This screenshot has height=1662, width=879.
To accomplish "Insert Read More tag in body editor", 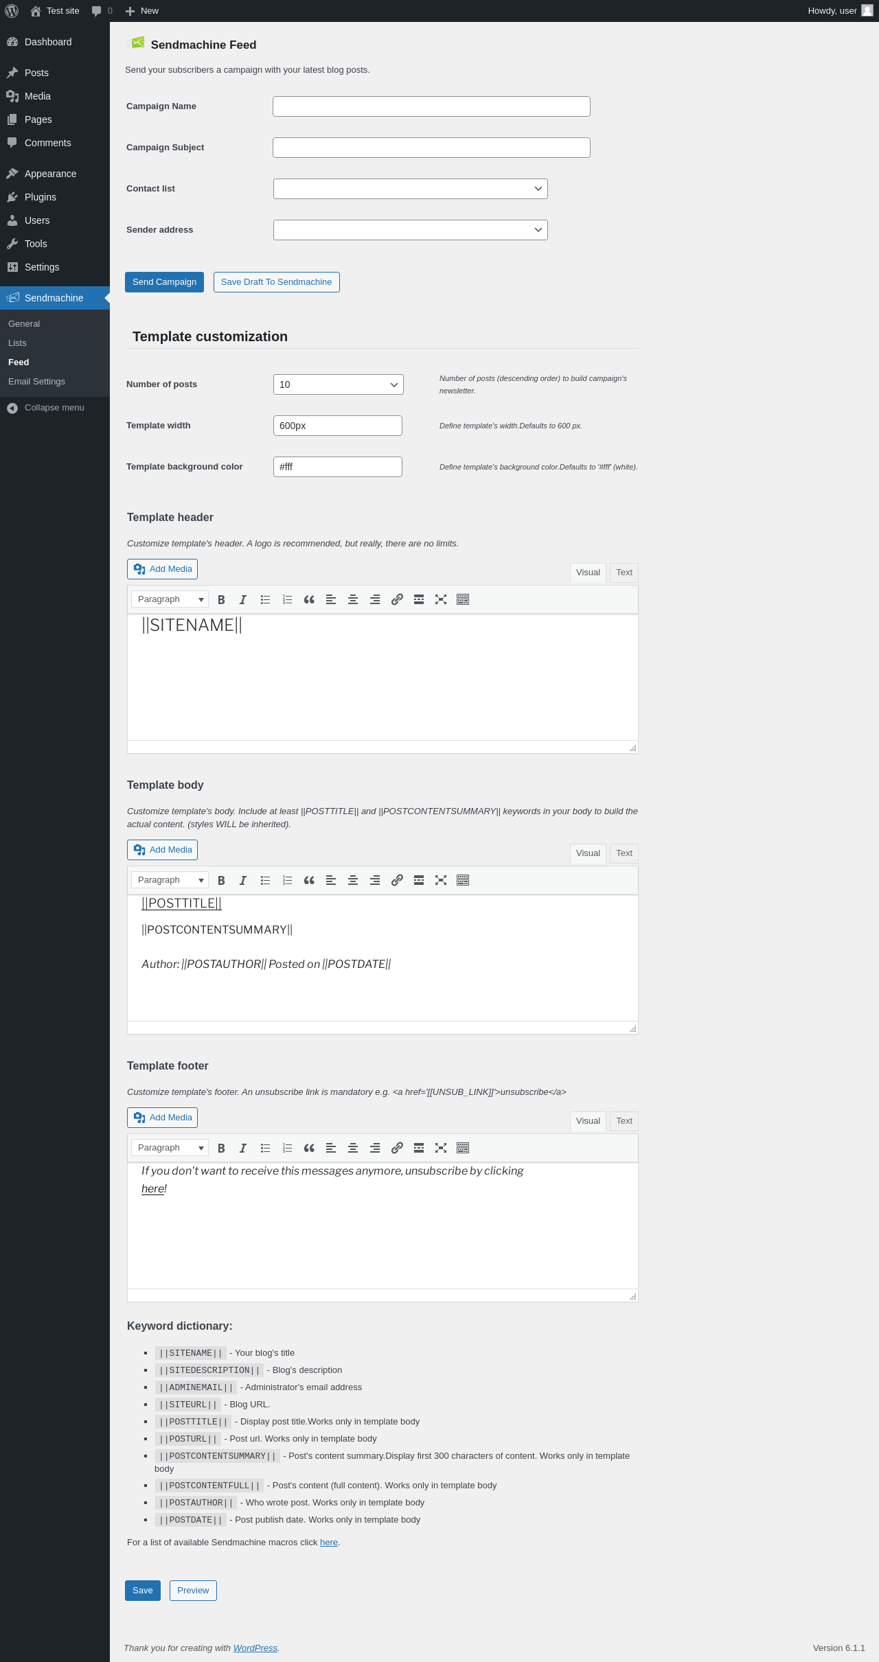I will [419, 881].
